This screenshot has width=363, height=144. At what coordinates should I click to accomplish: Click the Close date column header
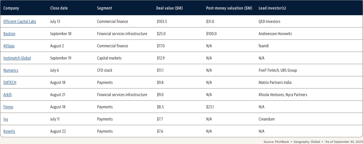[59, 8]
